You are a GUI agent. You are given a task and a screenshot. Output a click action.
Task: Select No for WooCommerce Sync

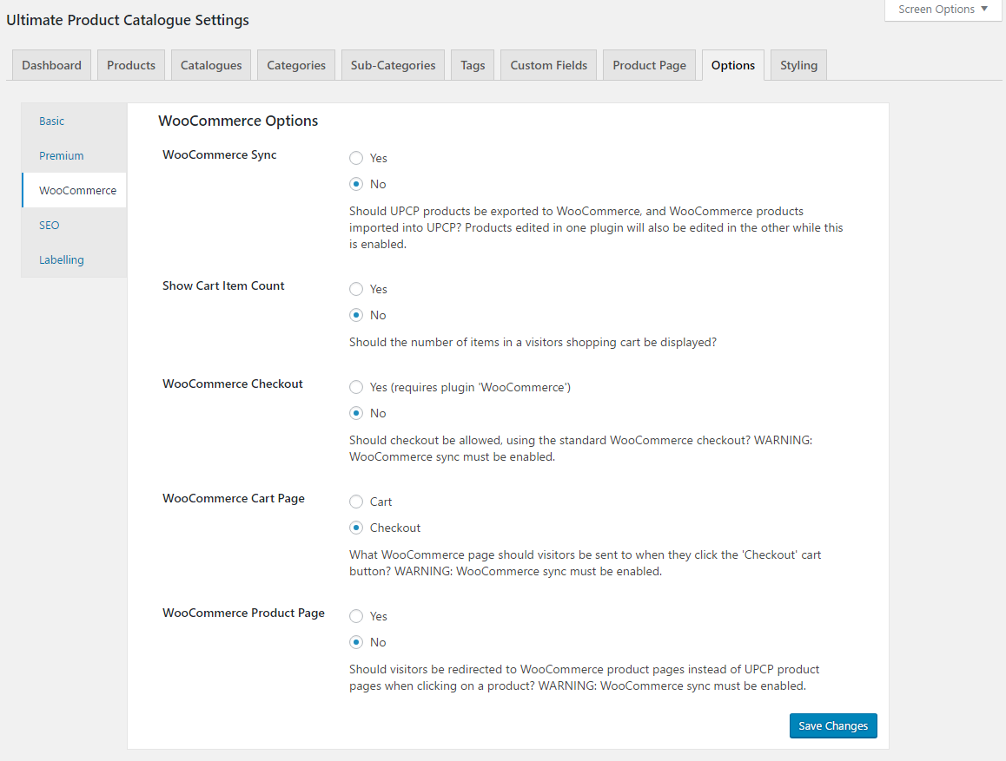pos(356,184)
